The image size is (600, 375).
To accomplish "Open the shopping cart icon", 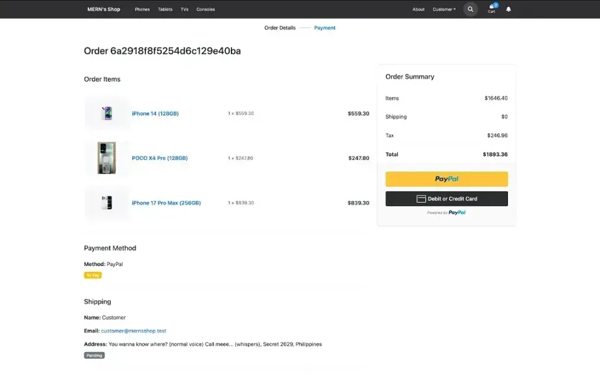I will [x=492, y=8].
